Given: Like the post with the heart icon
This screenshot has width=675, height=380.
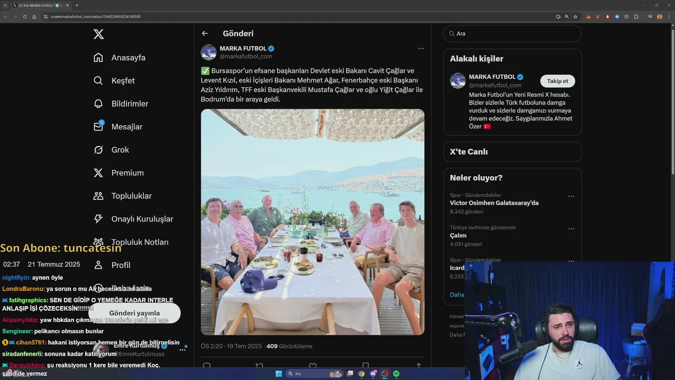Looking at the screenshot, I should pyautogui.click(x=313, y=365).
